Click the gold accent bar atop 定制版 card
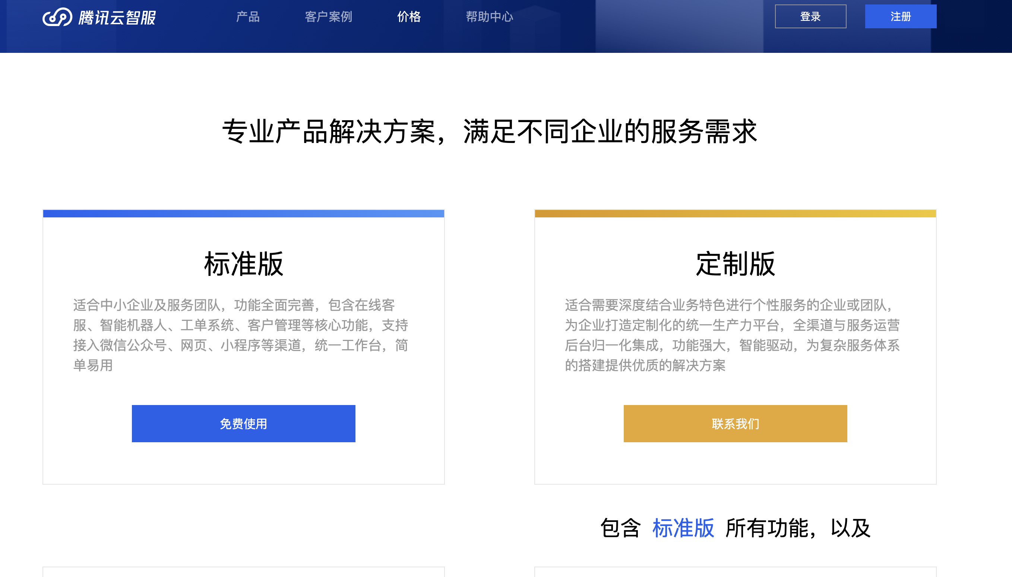 point(735,214)
